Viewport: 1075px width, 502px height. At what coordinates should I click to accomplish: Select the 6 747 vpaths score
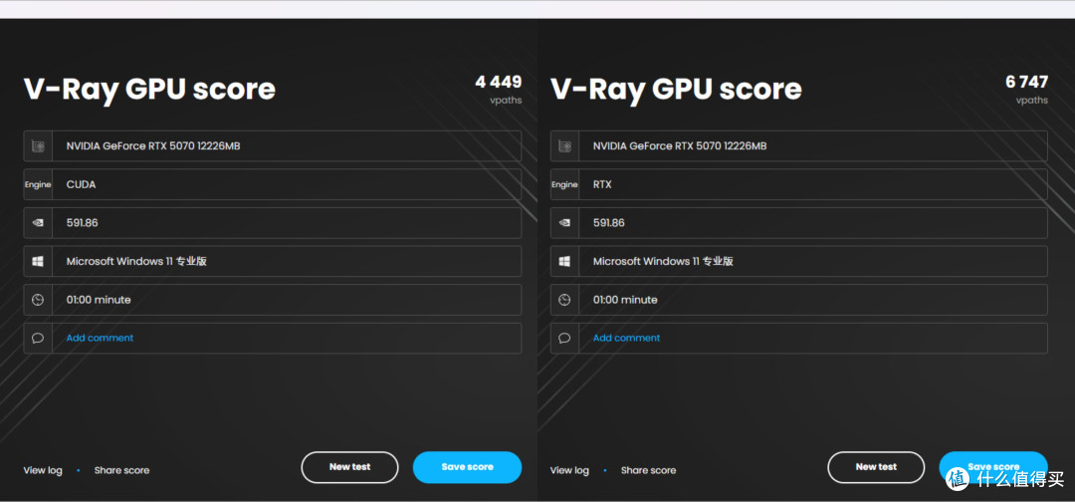coord(1026,83)
